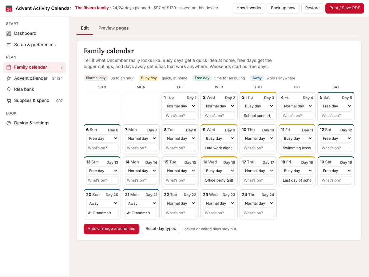Click the Office party note field
The height and width of the screenshot is (277, 369).
219,180
